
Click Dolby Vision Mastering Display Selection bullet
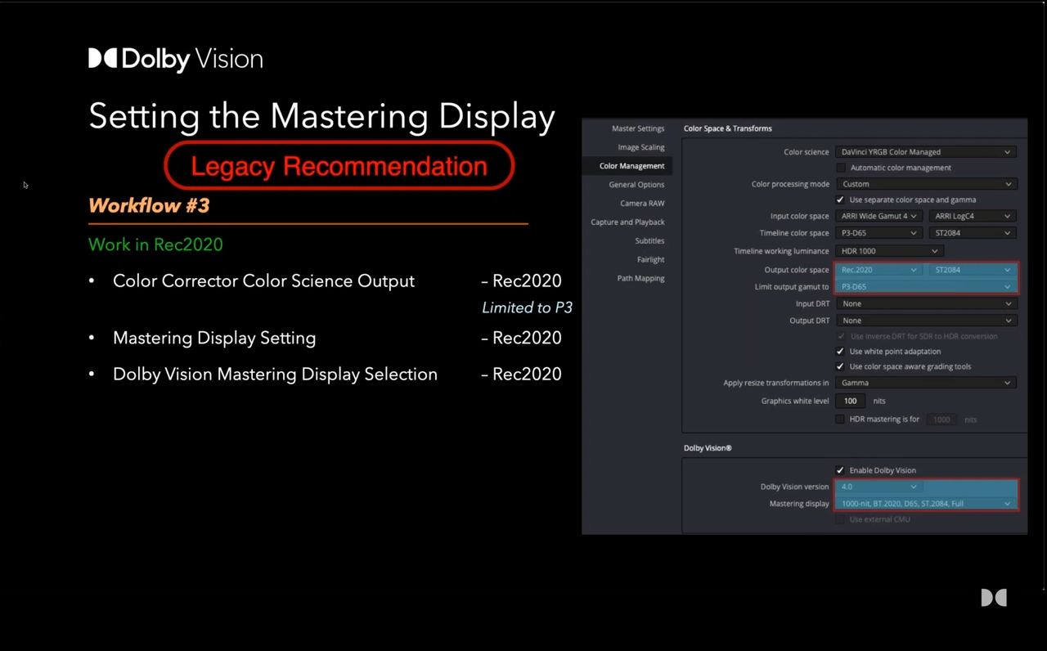275,374
